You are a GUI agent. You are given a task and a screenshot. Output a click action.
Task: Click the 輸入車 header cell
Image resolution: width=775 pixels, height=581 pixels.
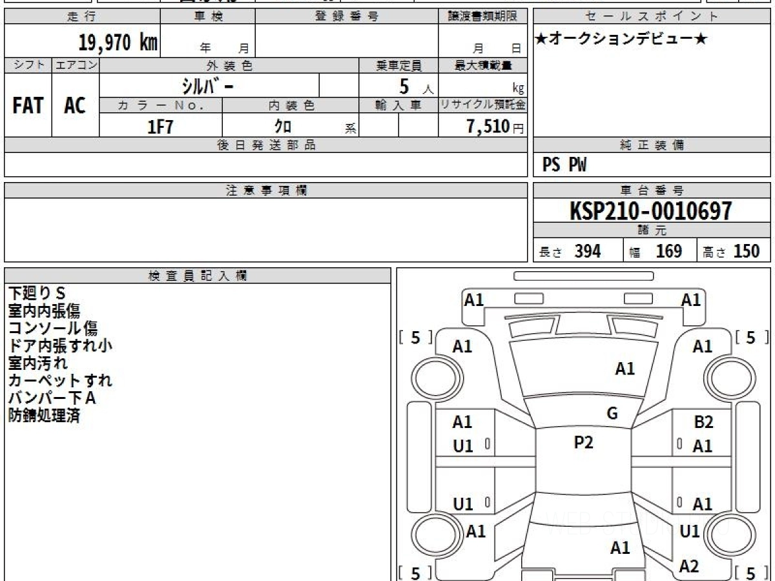coord(398,105)
